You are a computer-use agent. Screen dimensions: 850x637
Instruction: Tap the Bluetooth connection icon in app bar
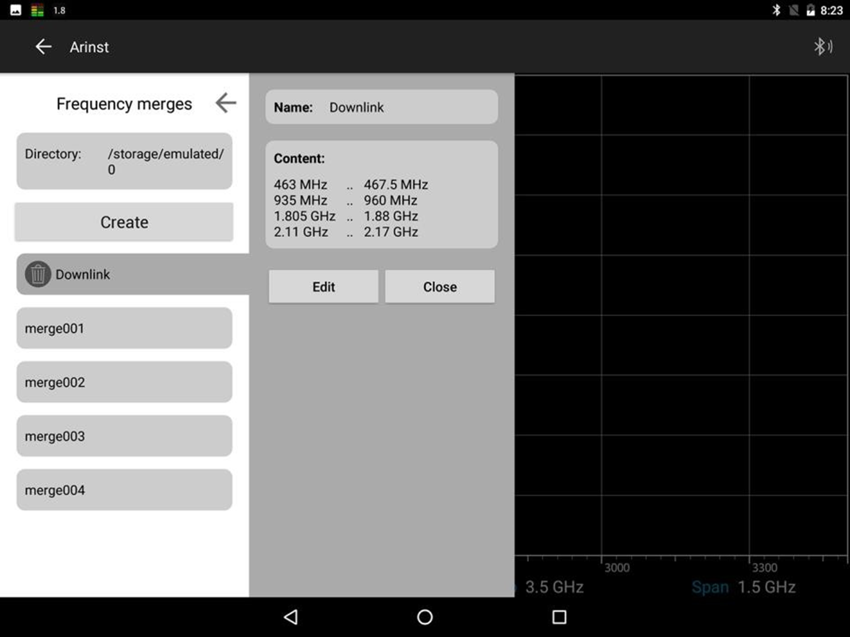[822, 47]
